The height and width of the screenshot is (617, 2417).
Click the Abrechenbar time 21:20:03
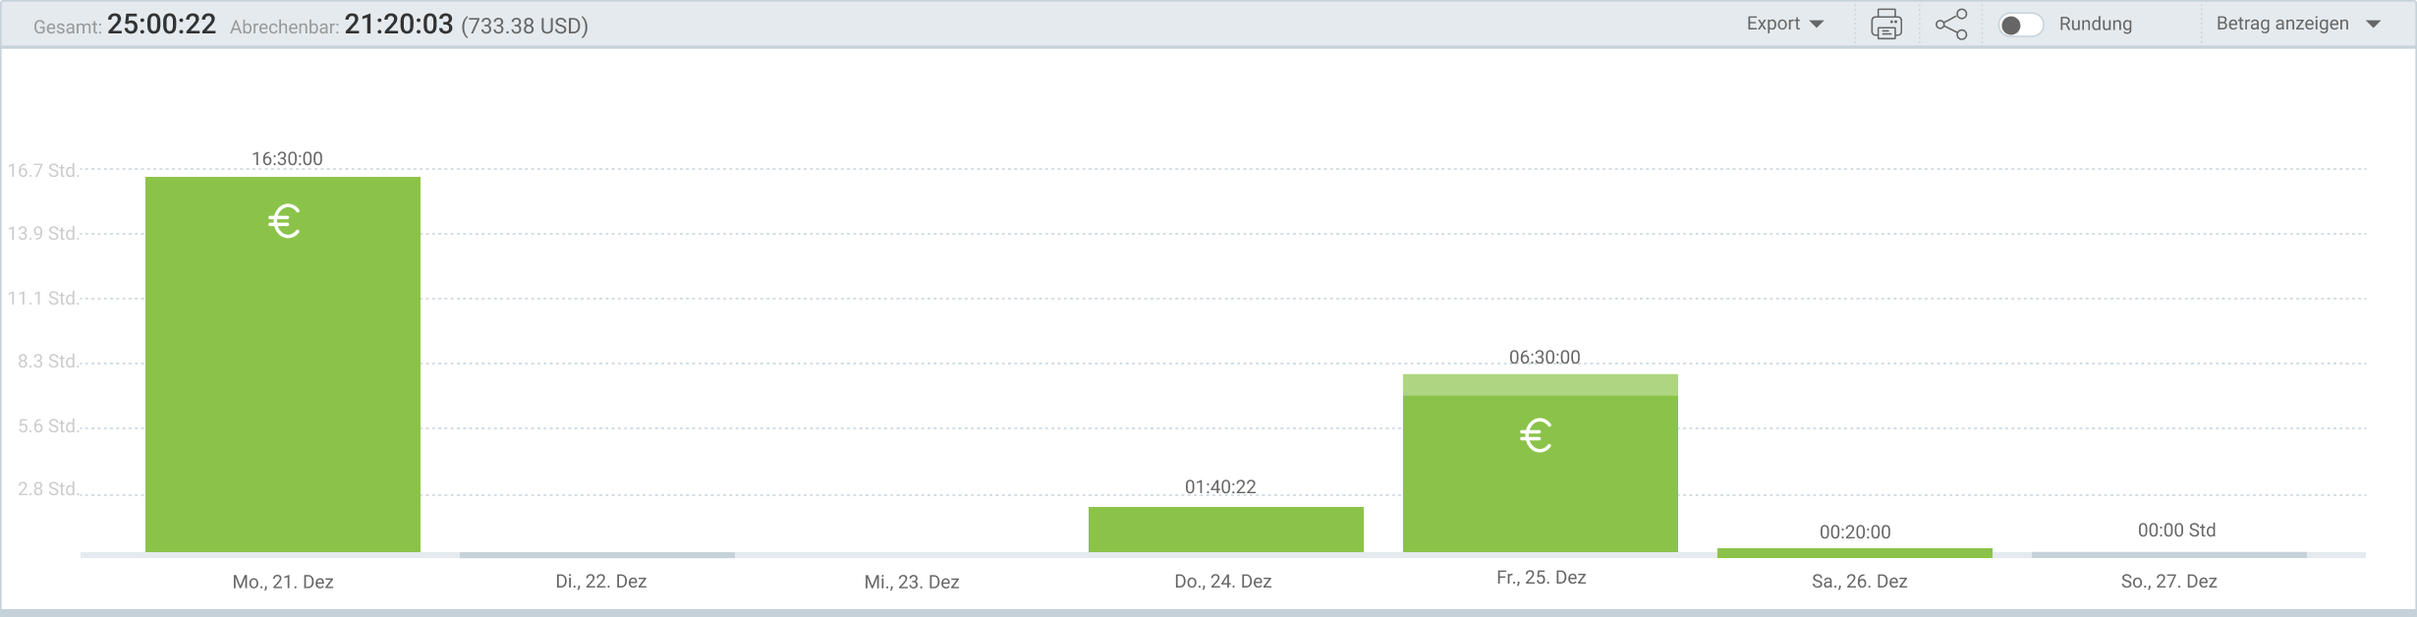[x=399, y=25]
